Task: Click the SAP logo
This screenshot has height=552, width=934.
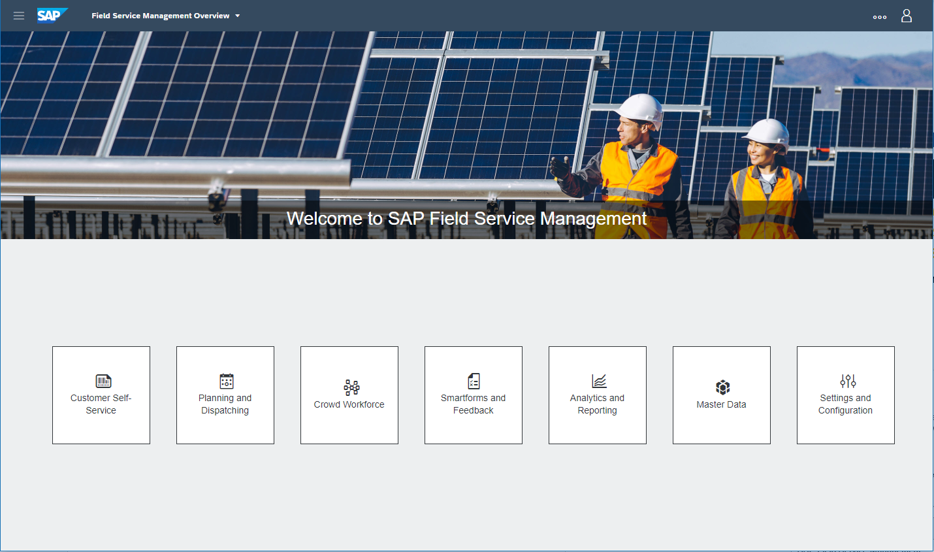Action: tap(52, 15)
